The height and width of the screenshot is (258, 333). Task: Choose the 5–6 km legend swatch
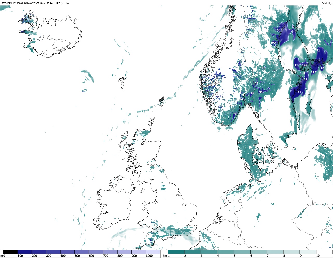(242, 252)
